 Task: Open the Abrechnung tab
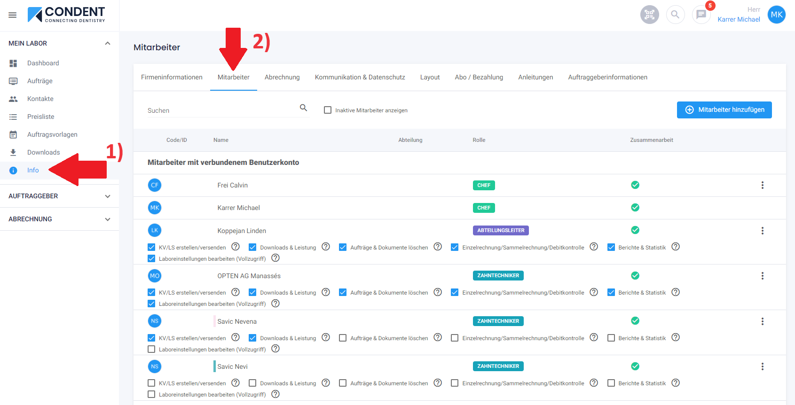[x=282, y=77]
